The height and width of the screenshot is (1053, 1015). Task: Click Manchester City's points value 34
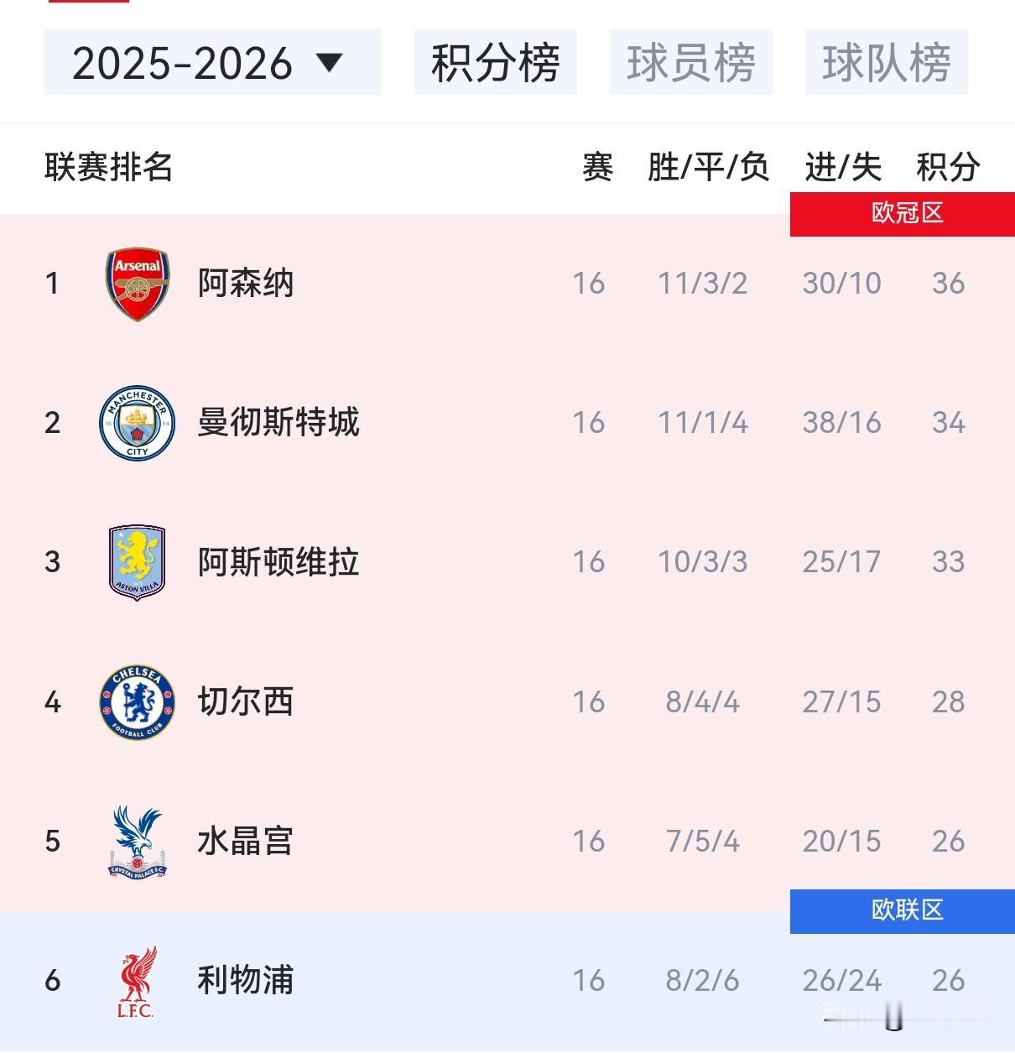coord(948,423)
